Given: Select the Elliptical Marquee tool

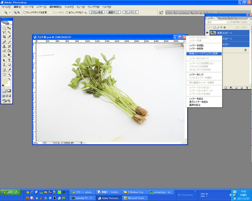Looking at the screenshot, I should coord(4,28).
